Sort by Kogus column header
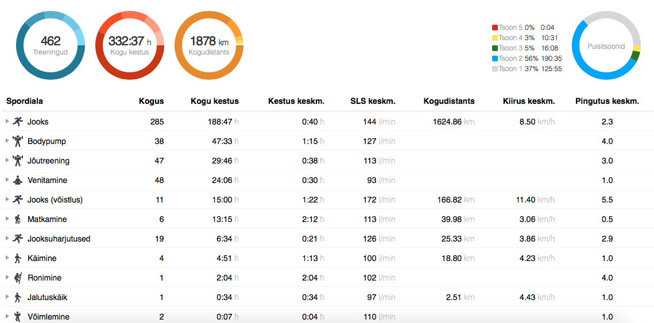This screenshot has width=654, height=323. (151, 101)
